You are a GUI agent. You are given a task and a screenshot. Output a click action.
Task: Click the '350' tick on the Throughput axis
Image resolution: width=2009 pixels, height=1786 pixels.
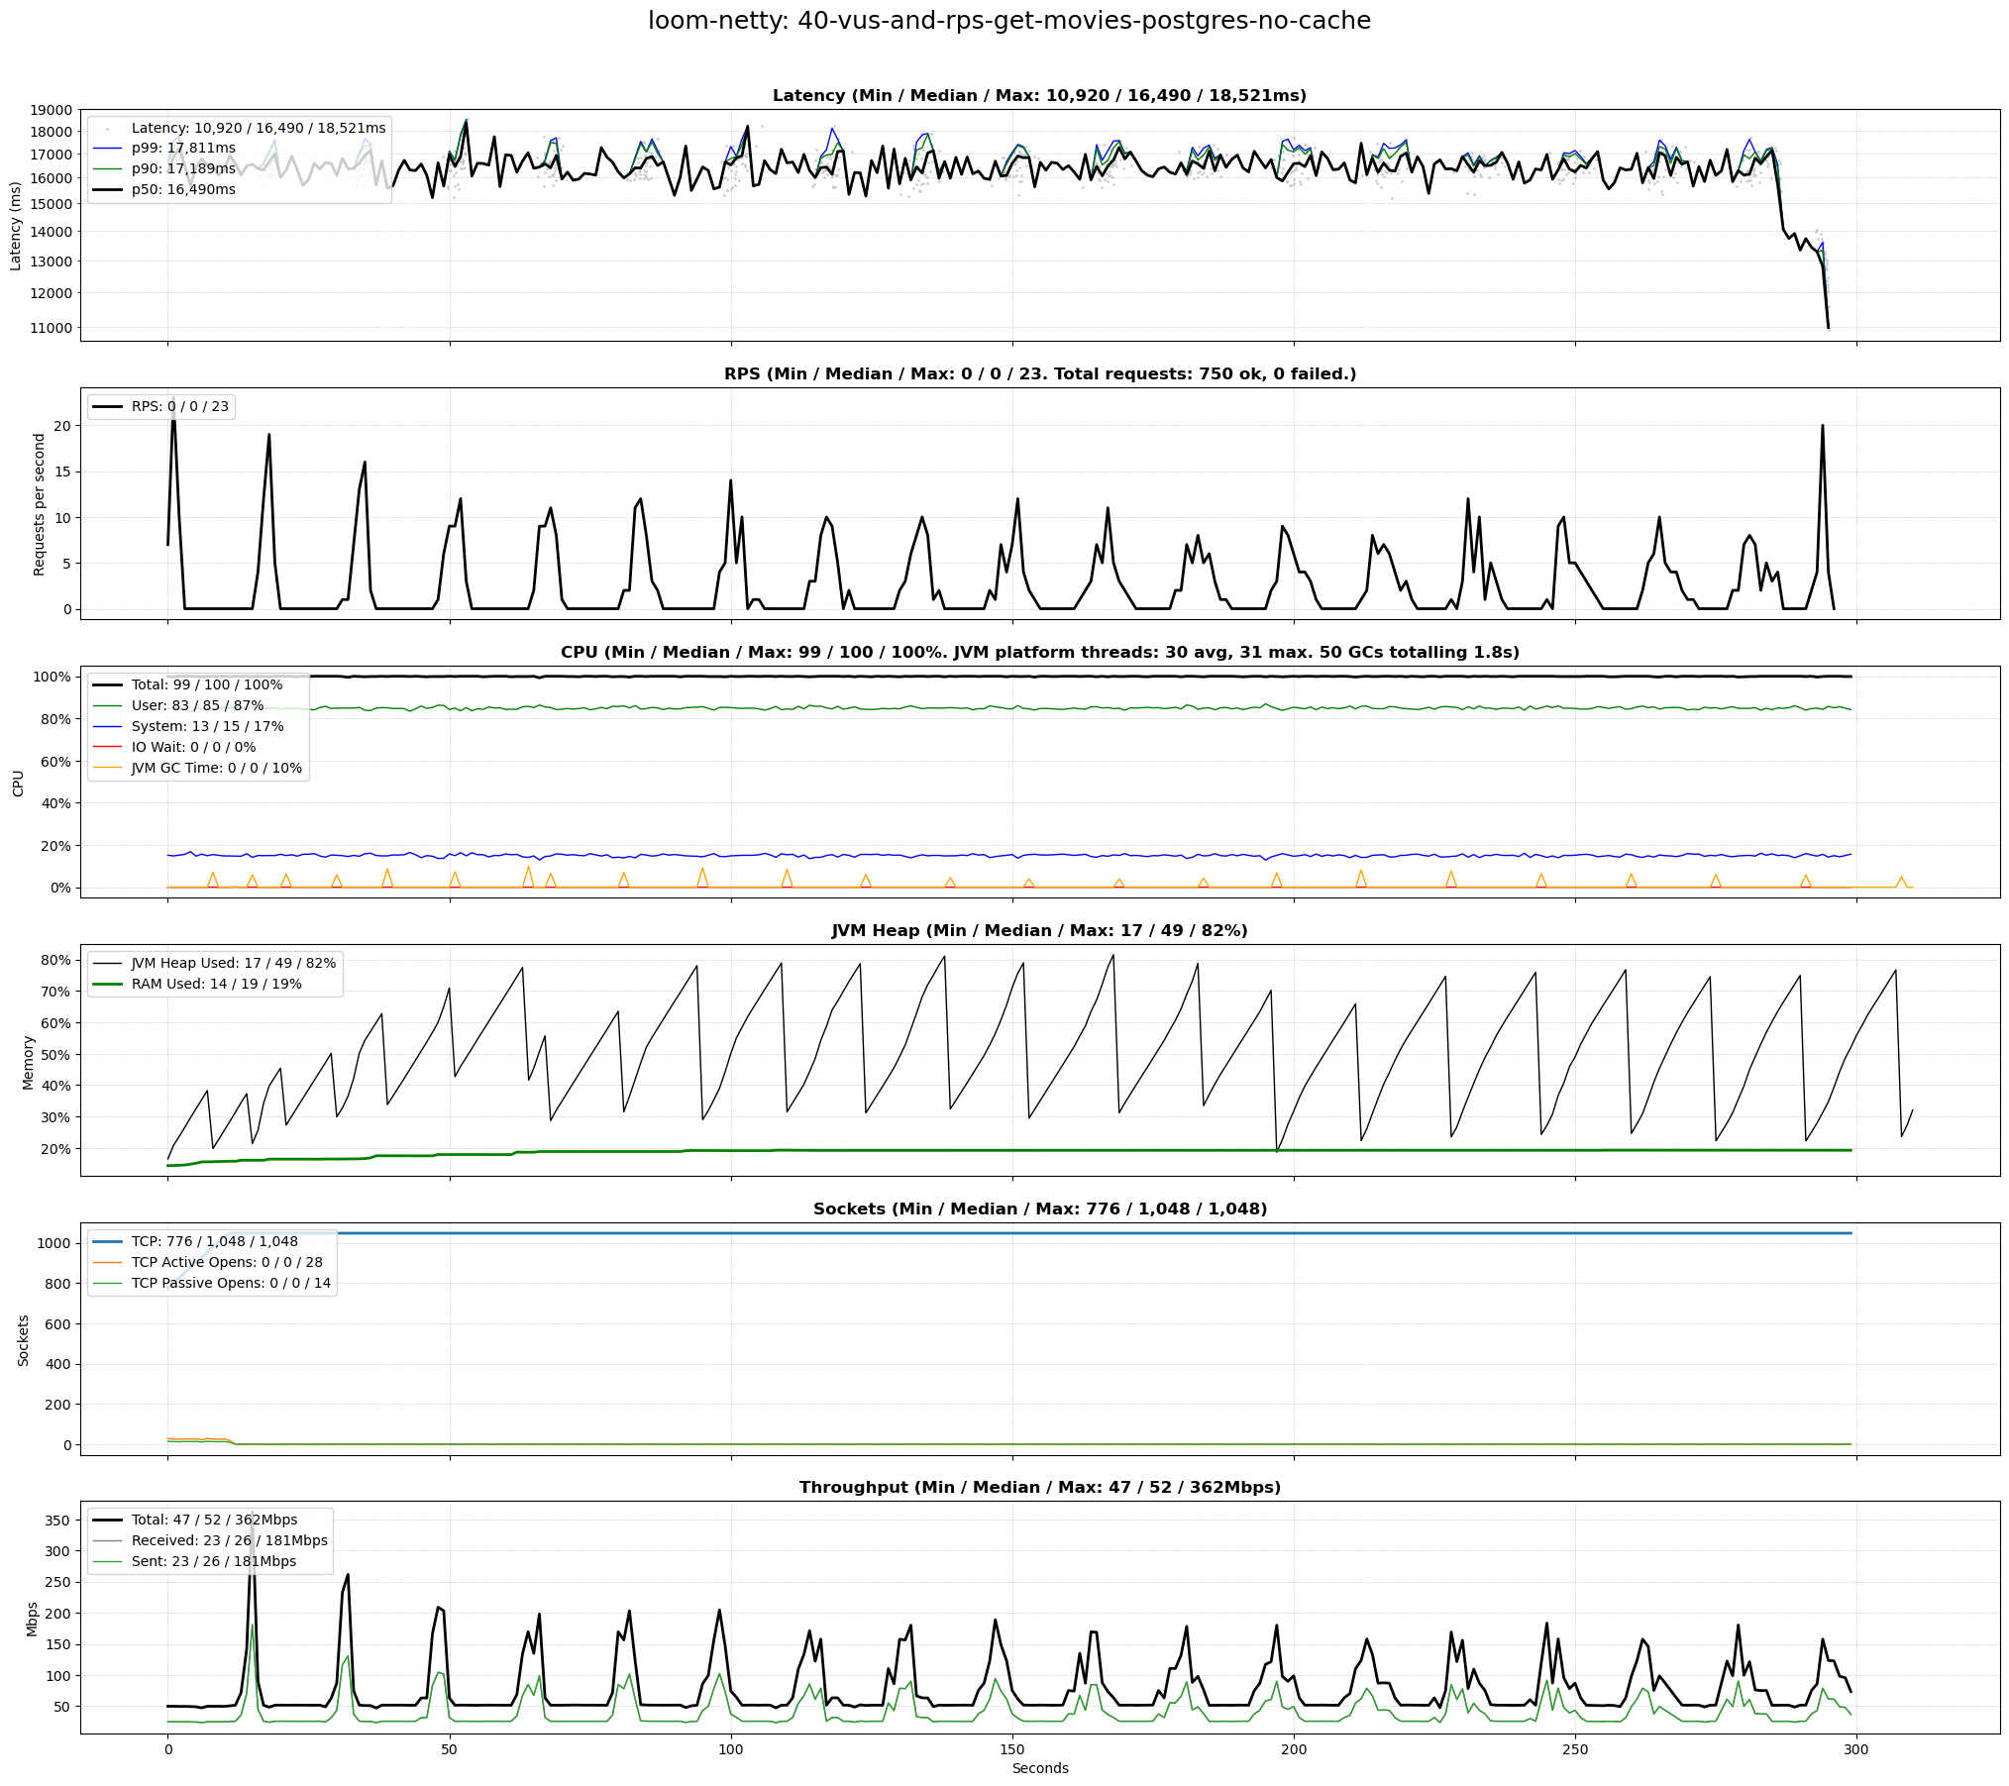click(59, 1521)
